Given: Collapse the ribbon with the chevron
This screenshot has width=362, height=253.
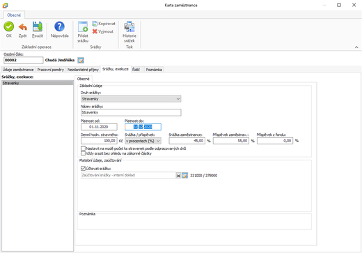Looking at the screenshot, I should 356,47.
